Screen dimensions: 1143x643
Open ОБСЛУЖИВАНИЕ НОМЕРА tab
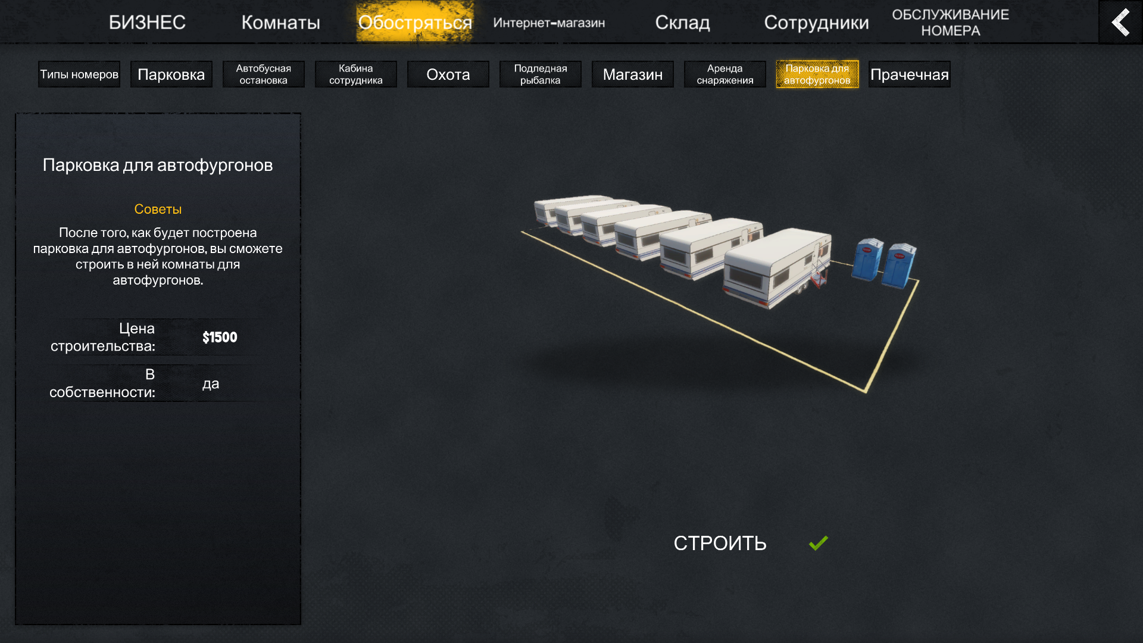[x=950, y=23]
